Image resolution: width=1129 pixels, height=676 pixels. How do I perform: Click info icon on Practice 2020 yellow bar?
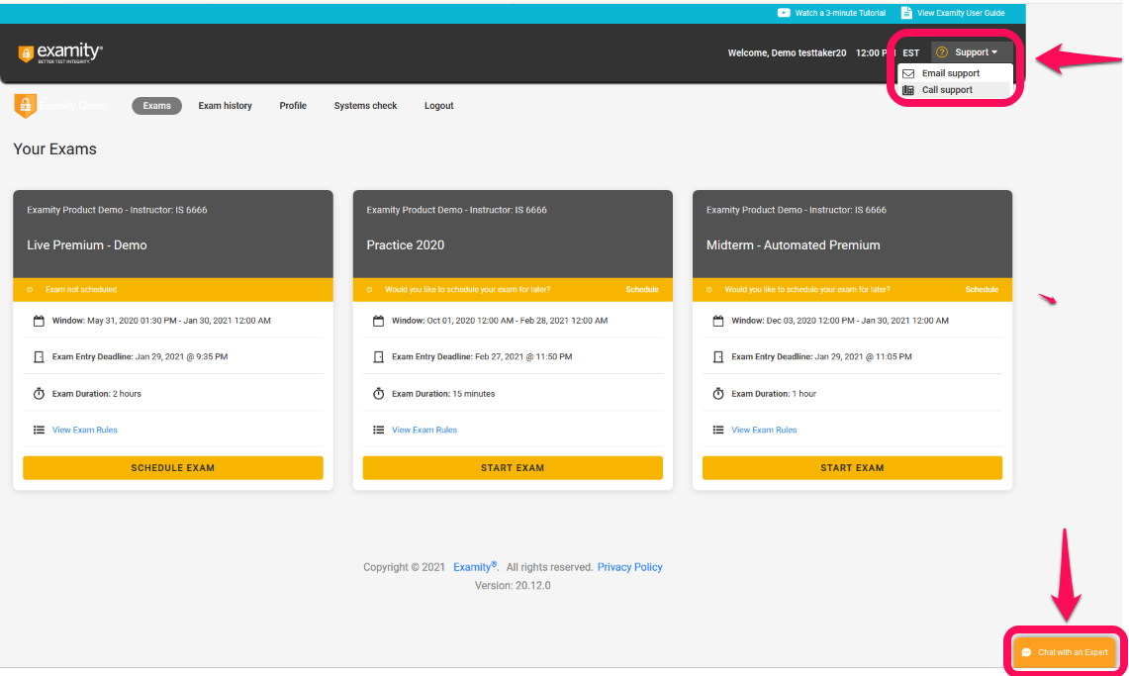(369, 289)
